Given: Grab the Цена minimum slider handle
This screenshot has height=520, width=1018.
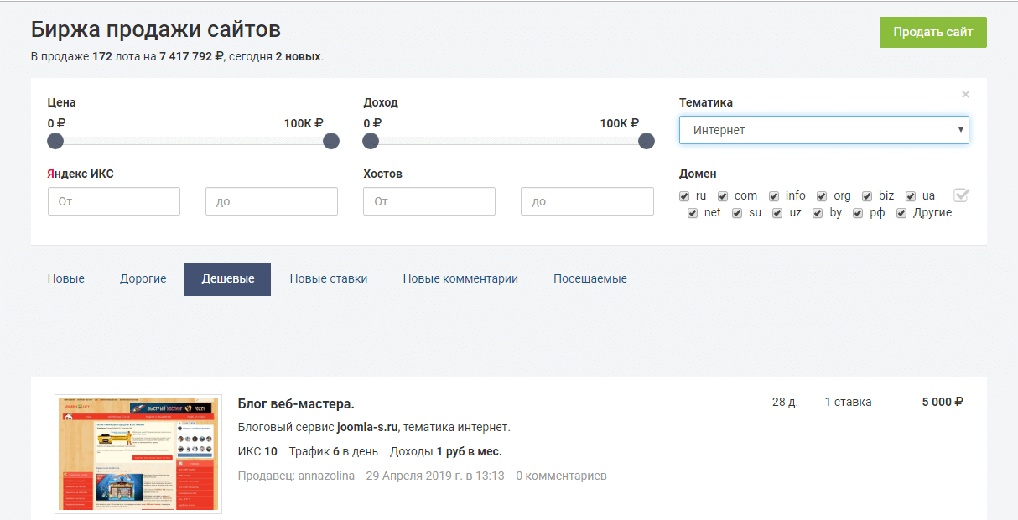Looking at the screenshot, I should [x=55, y=141].
